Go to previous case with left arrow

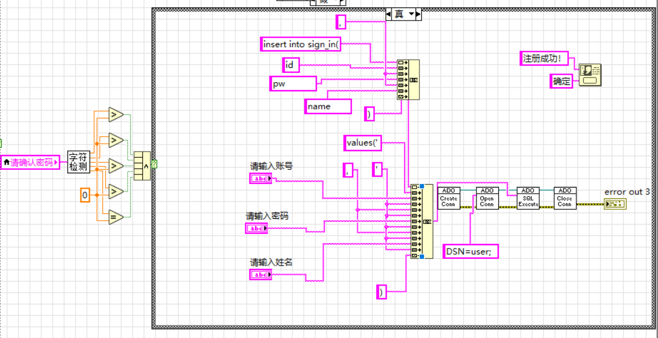[389, 14]
